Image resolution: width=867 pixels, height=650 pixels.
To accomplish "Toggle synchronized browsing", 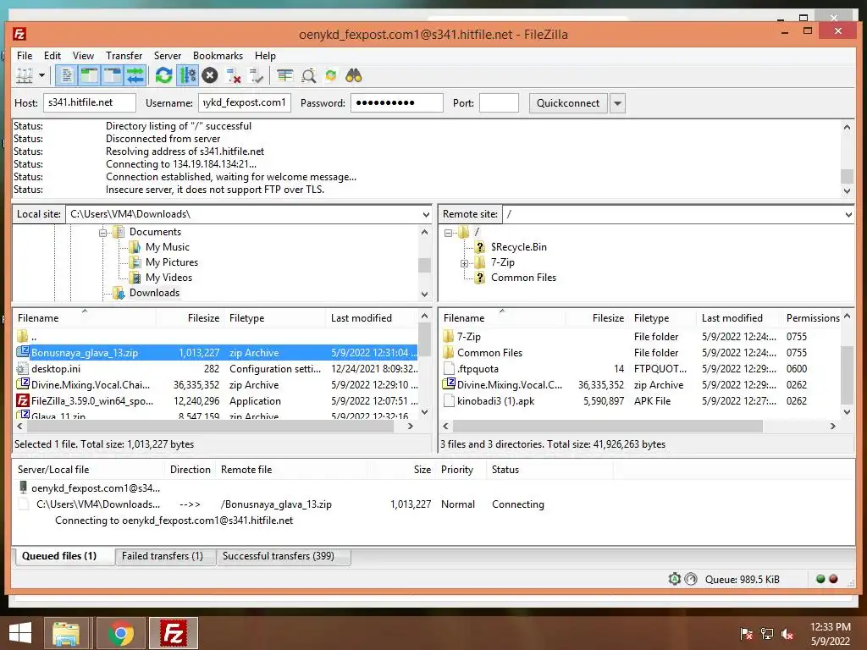I will 331,75.
